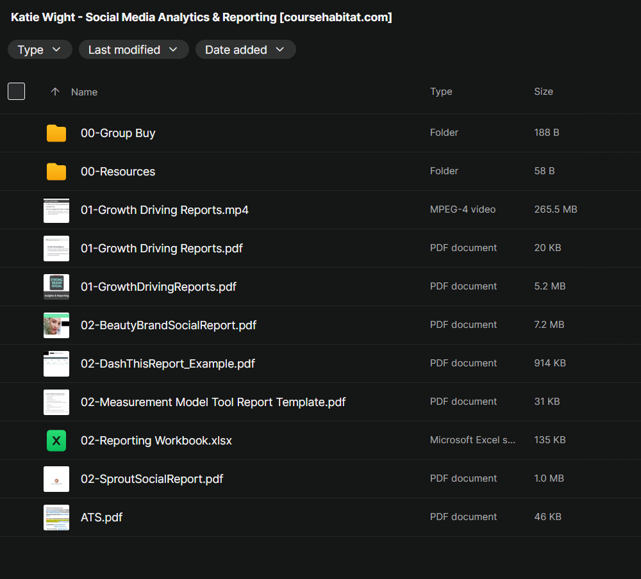Open thumbnail of 02-SproutSocialReport.pdf
Viewport: 641px width, 579px height.
(x=56, y=479)
